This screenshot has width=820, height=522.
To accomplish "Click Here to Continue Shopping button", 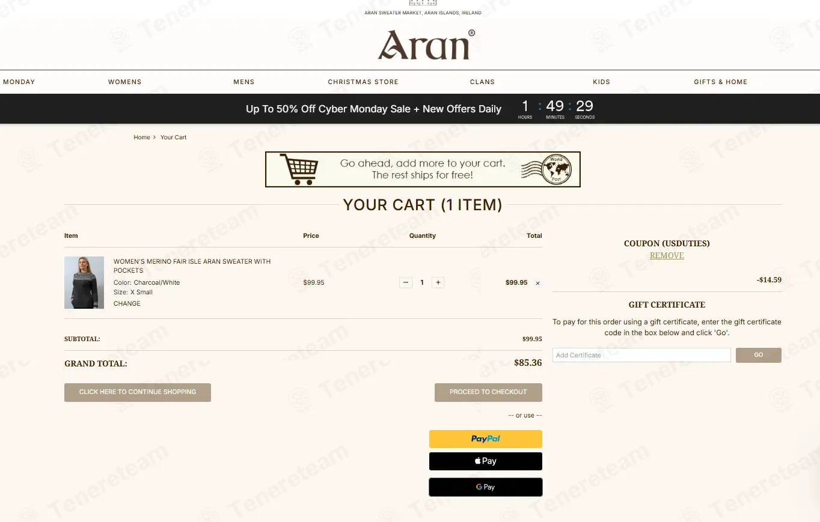I will coord(138,392).
